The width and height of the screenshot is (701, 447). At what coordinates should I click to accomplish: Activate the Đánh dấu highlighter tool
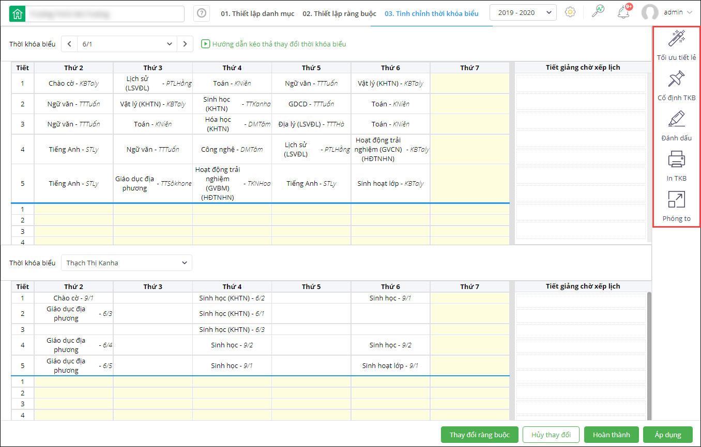[676, 119]
